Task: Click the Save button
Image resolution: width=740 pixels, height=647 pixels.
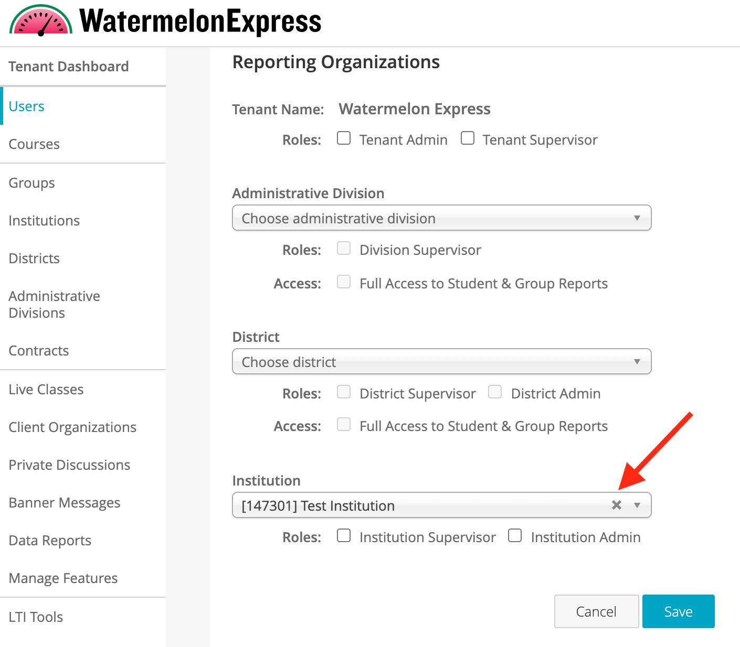Action: [x=679, y=611]
